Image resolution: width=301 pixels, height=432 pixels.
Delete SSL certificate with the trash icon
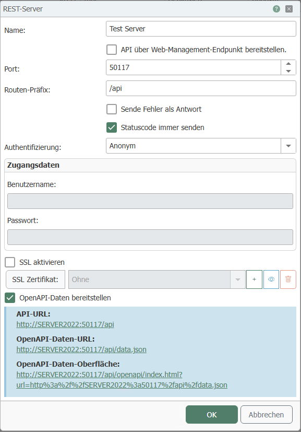(x=288, y=279)
